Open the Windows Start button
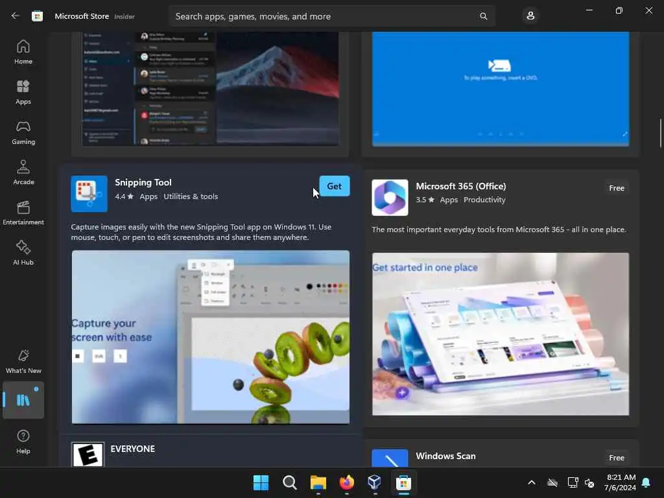The height and width of the screenshot is (498, 664). (x=261, y=482)
